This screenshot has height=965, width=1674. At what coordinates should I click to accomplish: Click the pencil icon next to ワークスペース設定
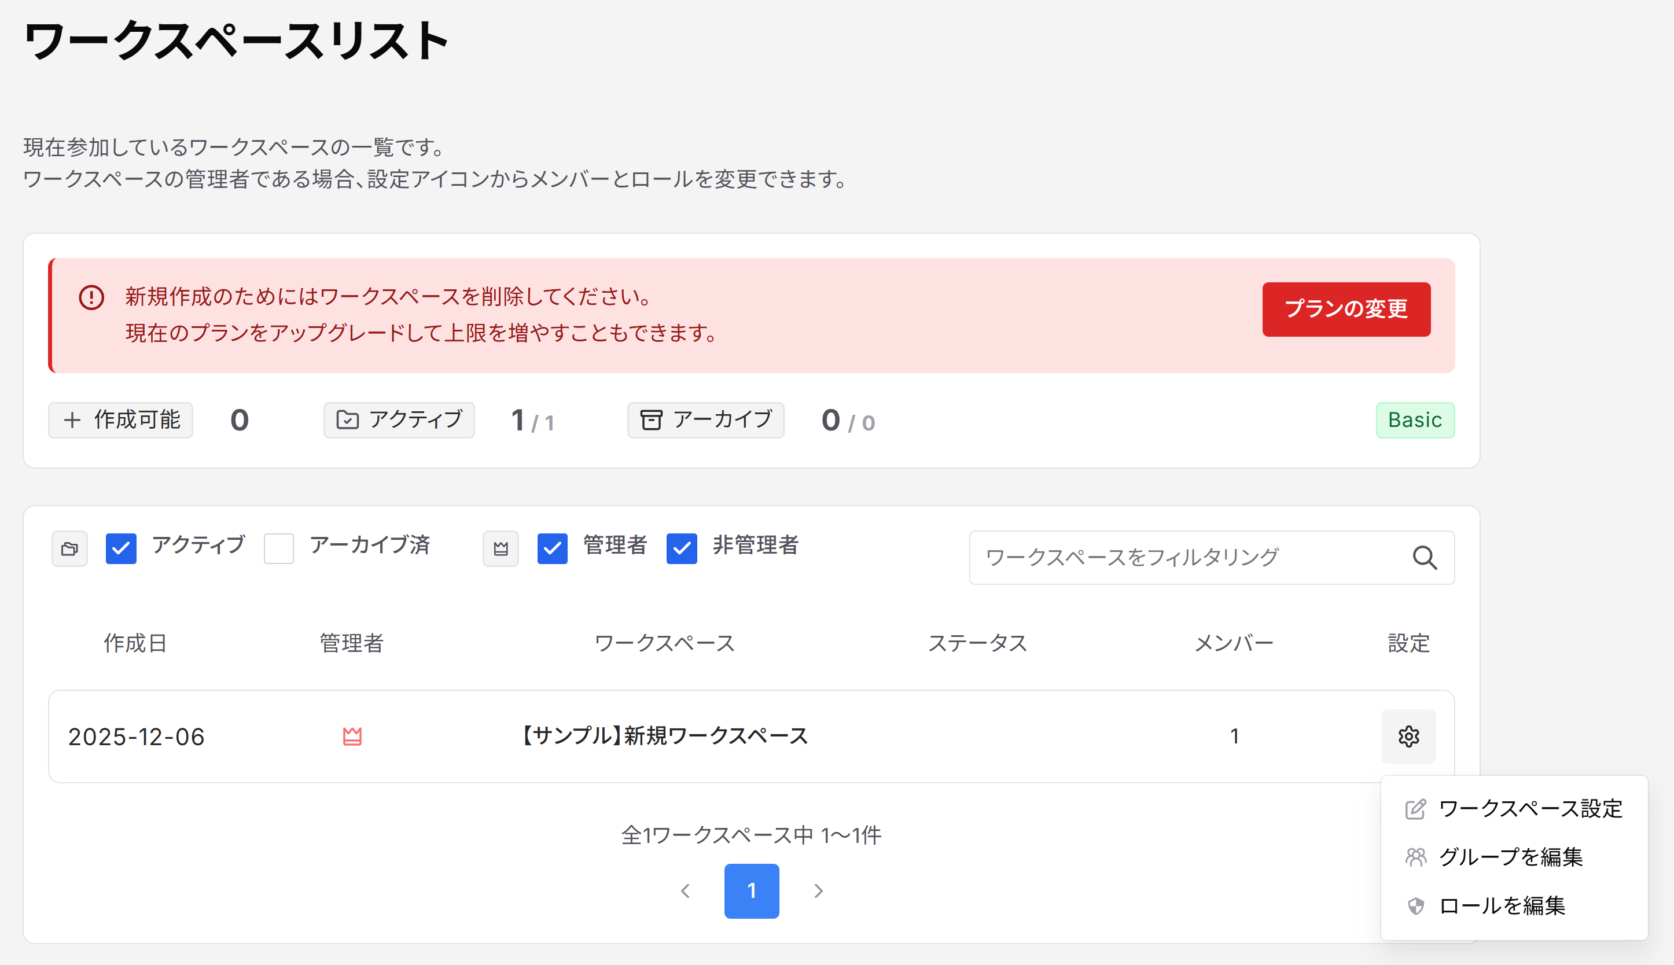point(1415,809)
